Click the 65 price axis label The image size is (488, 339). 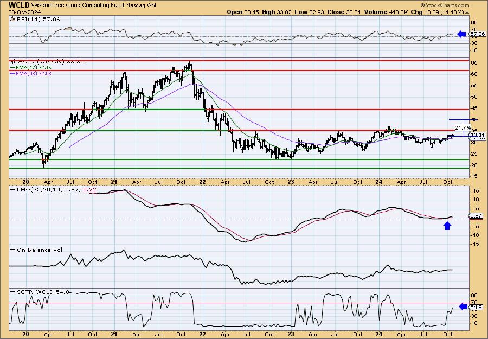pyautogui.click(x=474, y=62)
